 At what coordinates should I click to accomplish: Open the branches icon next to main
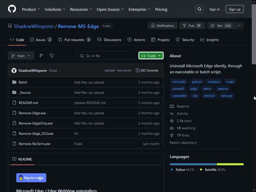tap(41, 56)
